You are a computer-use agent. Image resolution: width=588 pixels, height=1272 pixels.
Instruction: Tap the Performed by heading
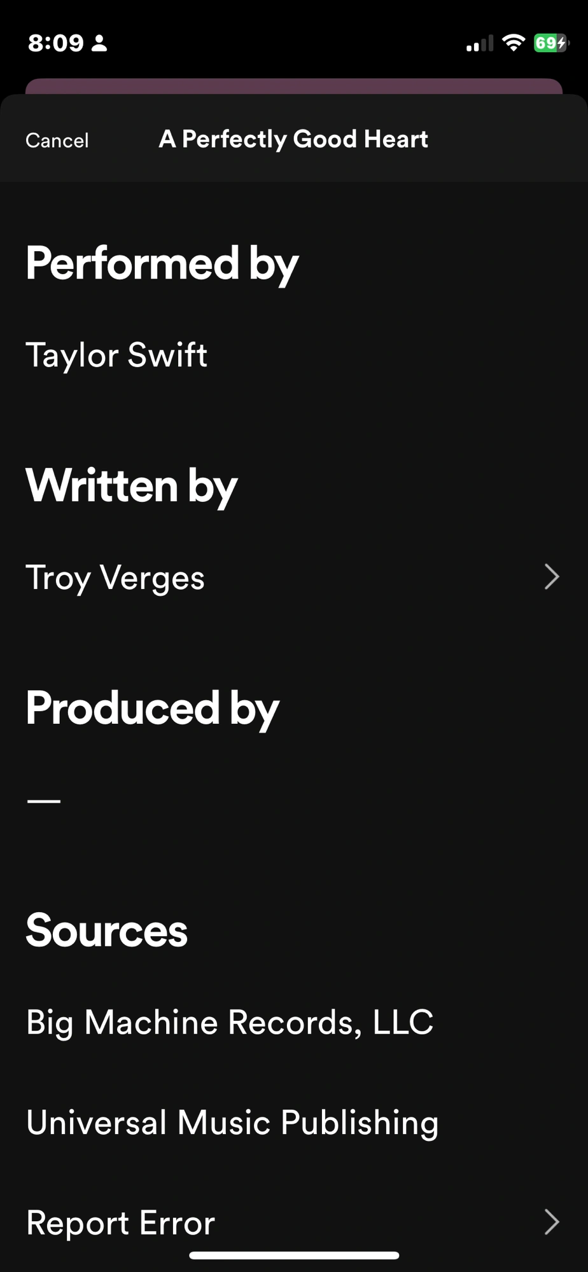click(162, 263)
